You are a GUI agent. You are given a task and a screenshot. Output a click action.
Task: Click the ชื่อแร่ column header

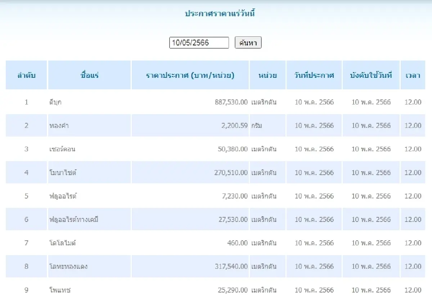point(90,75)
